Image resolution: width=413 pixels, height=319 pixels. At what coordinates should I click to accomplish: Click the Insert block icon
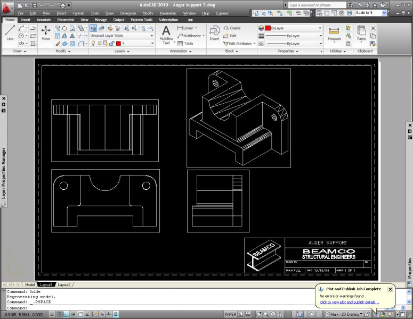coord(214,32)
